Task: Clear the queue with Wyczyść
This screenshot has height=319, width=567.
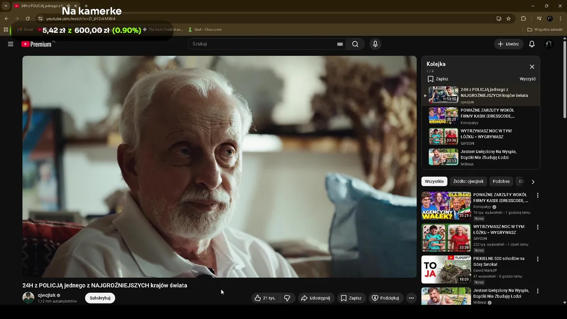Action: click(528, 79)
